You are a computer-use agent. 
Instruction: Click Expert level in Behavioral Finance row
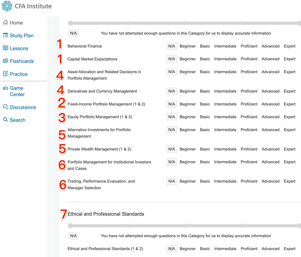pyautogui.click(x=290, y=46)
